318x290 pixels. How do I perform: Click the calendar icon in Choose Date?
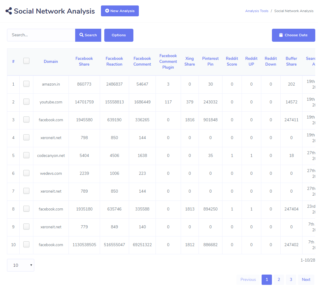(281, 35)
